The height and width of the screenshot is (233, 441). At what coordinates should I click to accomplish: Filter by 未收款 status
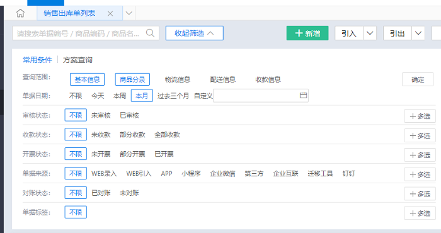point(101,135)
